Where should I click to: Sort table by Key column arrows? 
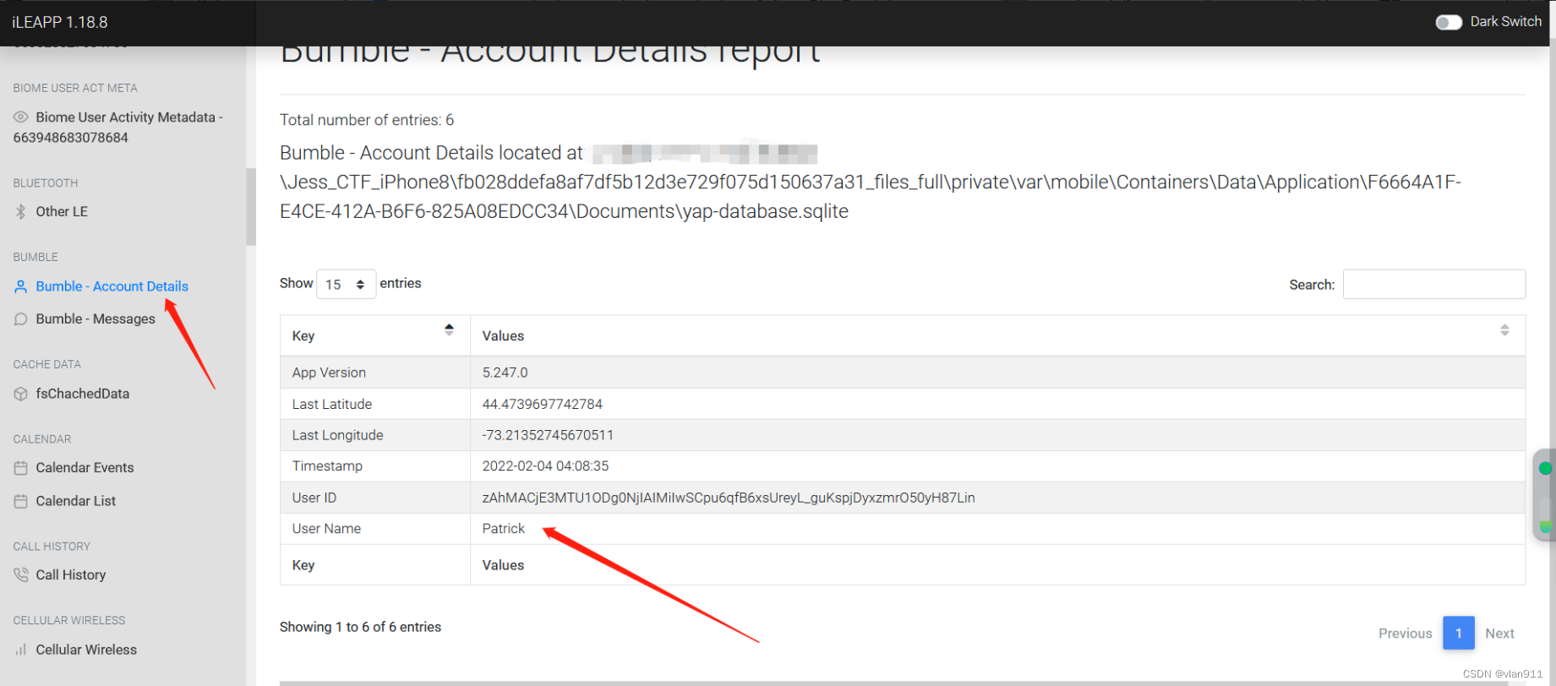(449, 330)
